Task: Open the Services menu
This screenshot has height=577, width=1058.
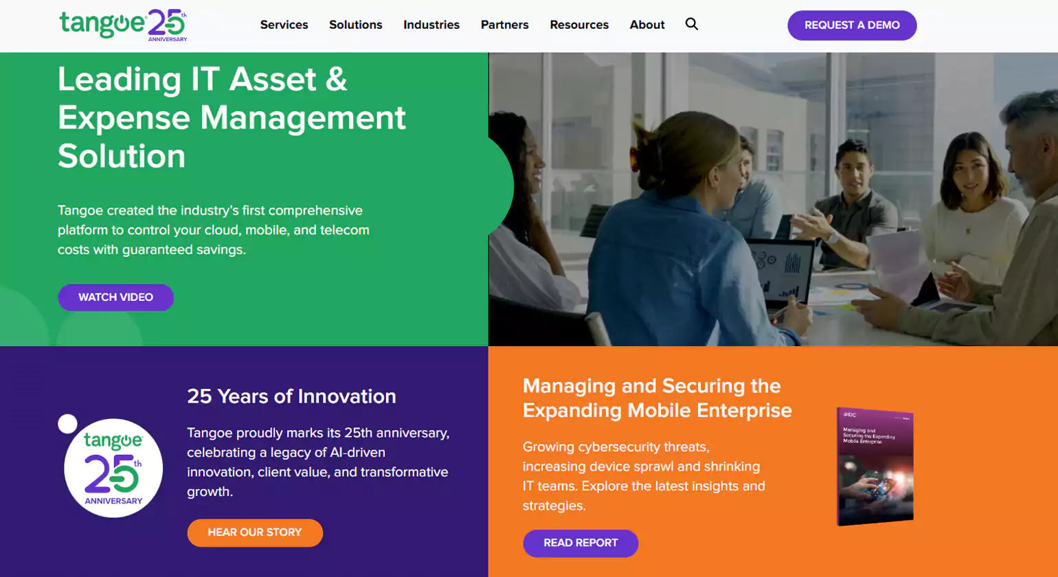Action: 284,25
